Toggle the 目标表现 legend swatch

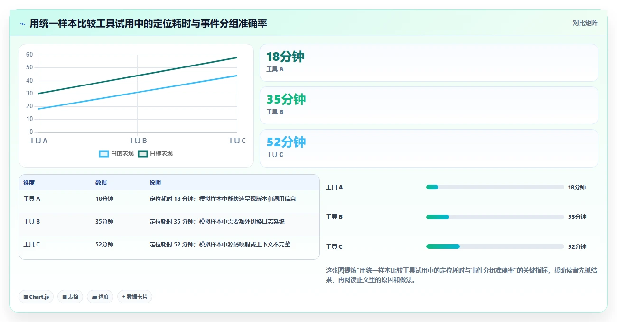143,153
